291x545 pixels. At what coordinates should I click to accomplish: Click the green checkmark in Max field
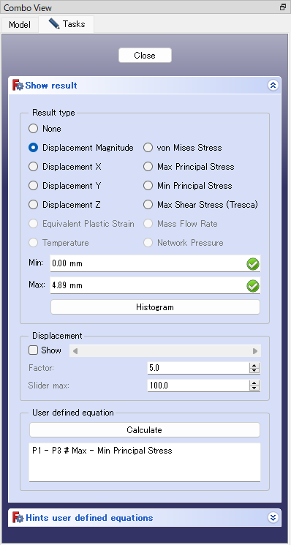click(253, 287)
